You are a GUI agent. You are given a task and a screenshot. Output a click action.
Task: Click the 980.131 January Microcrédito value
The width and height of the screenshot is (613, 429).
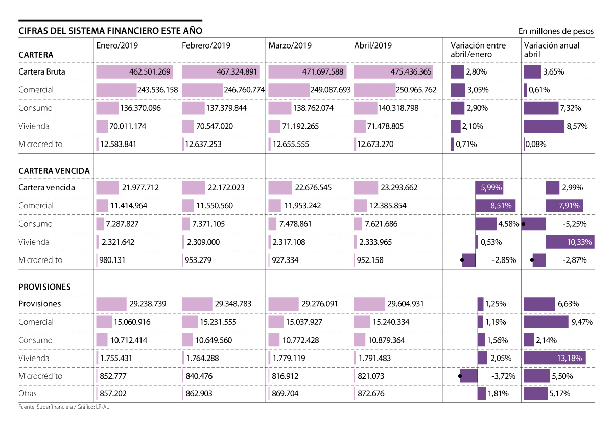click(x=112, y=260)
